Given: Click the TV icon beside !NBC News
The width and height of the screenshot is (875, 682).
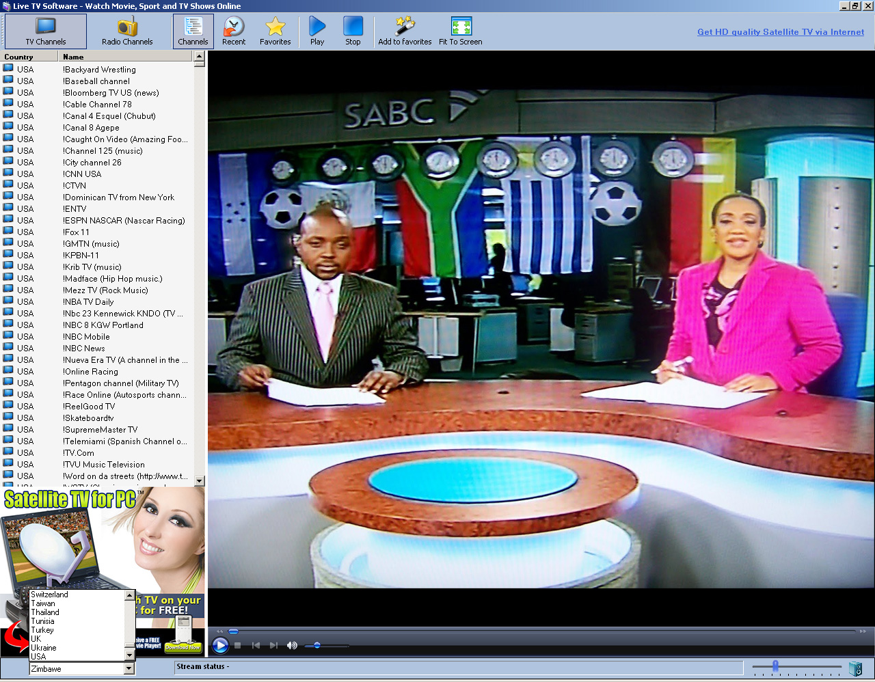Looking at the screenshot, I should click(x=8, y=348).
